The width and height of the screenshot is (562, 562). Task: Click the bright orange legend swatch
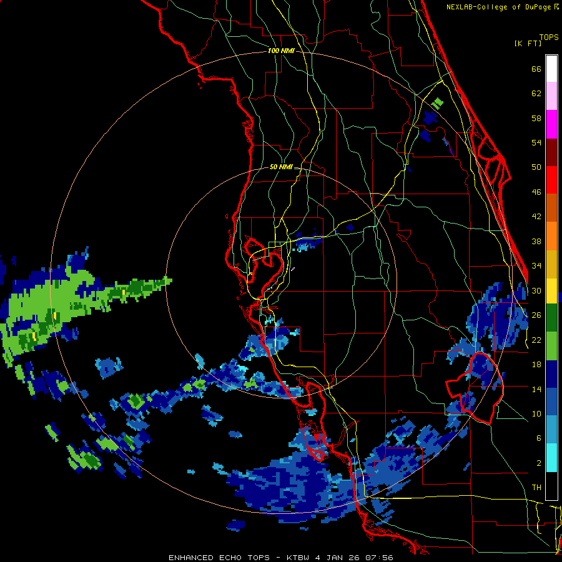point(551,236)
